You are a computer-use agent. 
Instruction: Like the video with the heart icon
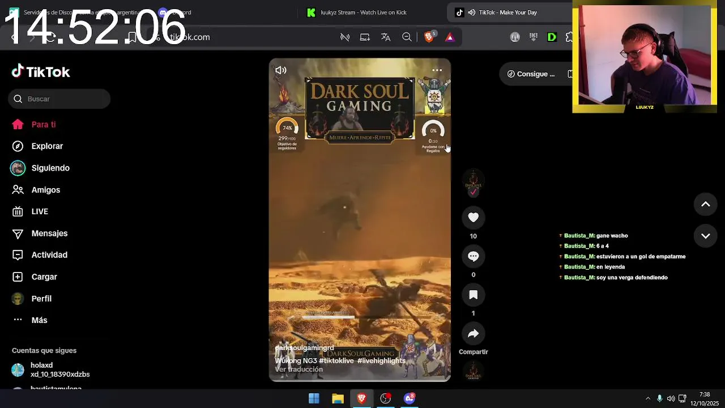474,217
